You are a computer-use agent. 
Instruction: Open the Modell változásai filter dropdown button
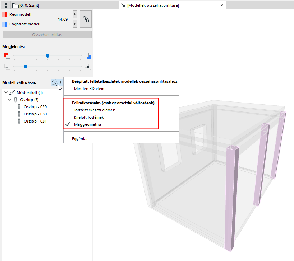pos(57,82)
